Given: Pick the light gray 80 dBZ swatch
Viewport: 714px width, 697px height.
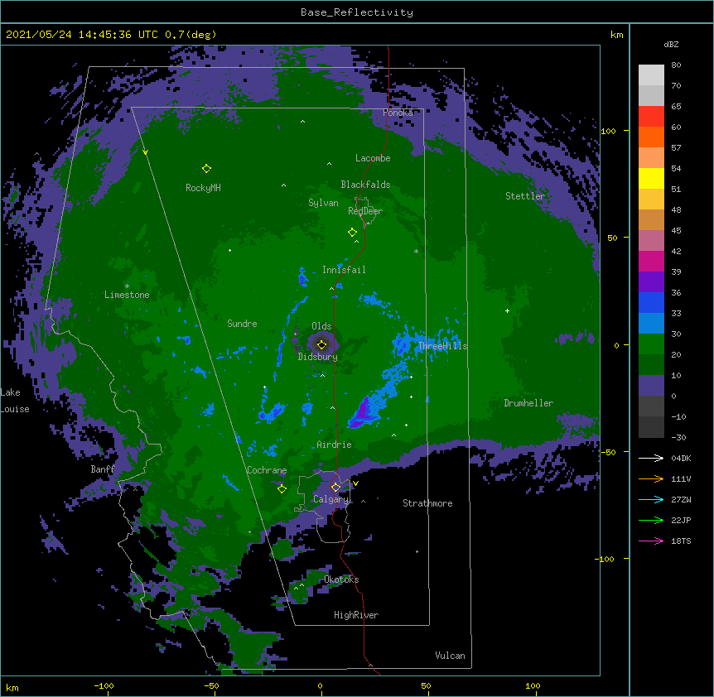Looking at the screenshot, I should pos(651,75).
